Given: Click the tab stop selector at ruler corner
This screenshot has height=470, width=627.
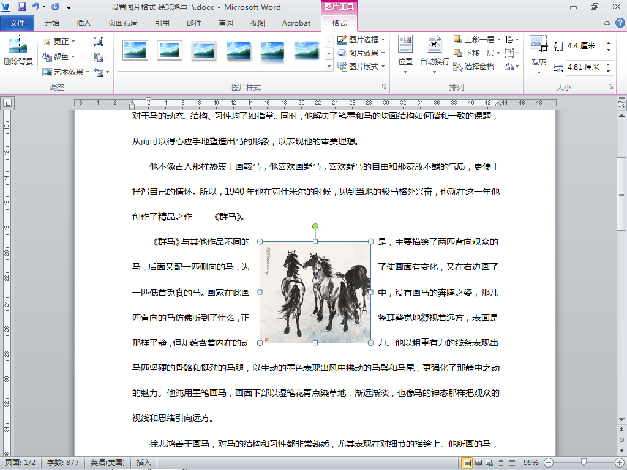Looking at the screenshot, I should (7, 103).
